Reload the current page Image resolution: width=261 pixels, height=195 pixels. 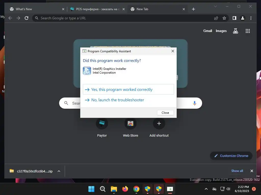[x=27, y=18]
